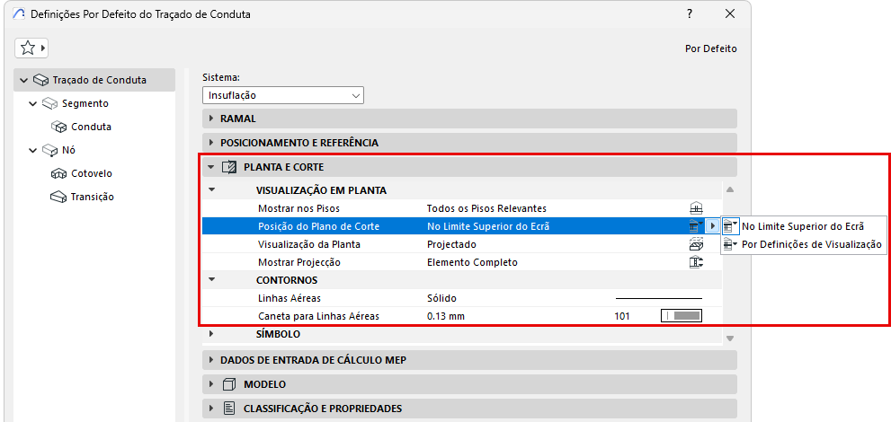
Task: Click the ArchiCAD icon in title bar
Action: tap(18, 14)
